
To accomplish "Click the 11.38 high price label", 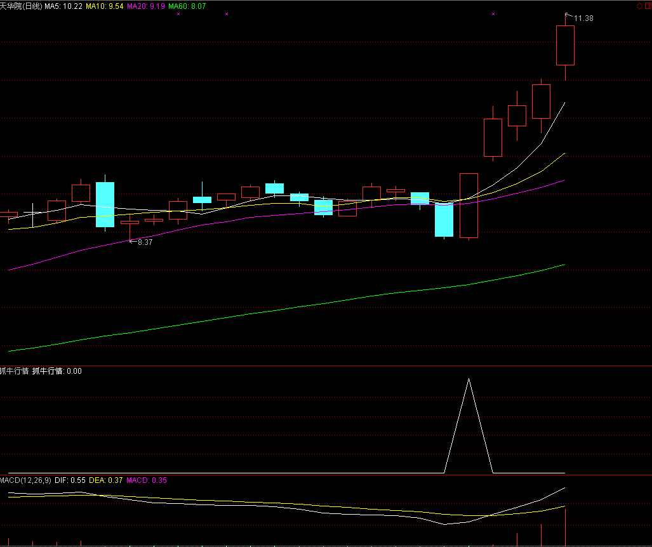I will pos(583,18).
